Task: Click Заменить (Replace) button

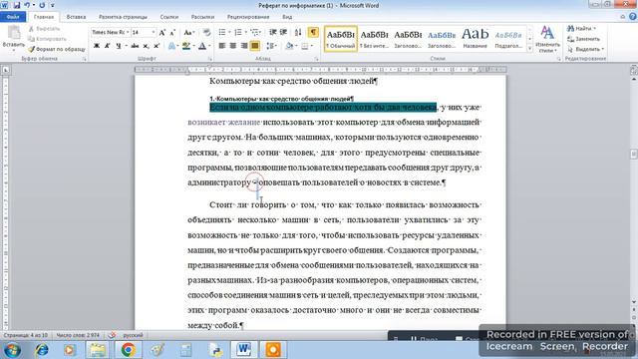Action: point(583,39)
